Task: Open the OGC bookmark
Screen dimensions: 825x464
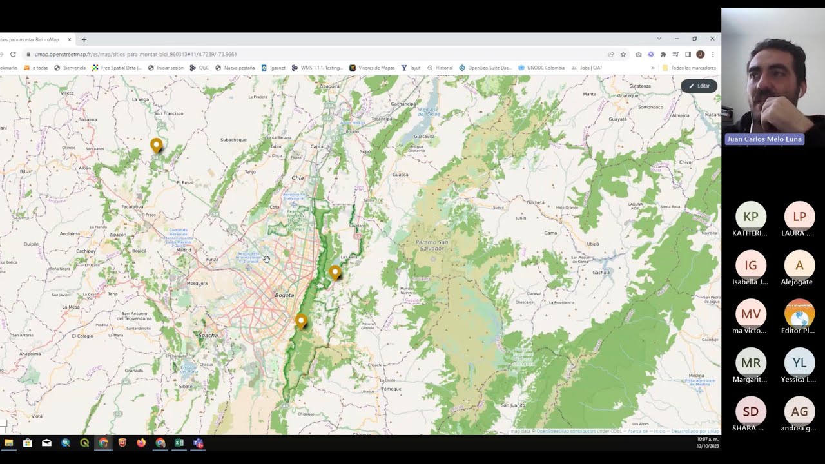Action: 199,68
